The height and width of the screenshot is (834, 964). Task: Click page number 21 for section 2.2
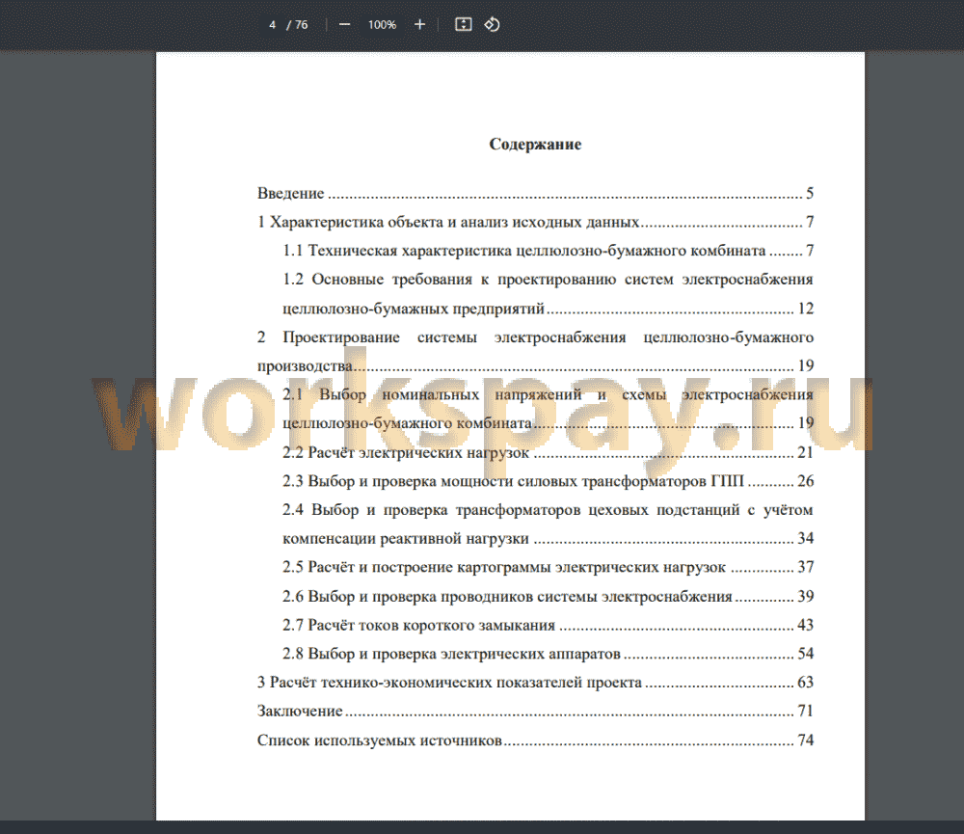(x=805, y=452)
